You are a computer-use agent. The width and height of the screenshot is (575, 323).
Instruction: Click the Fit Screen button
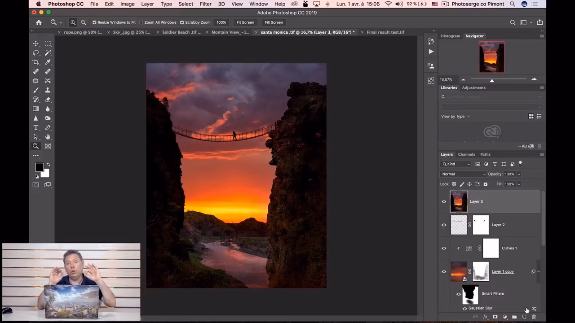click(x=245, y=22)
